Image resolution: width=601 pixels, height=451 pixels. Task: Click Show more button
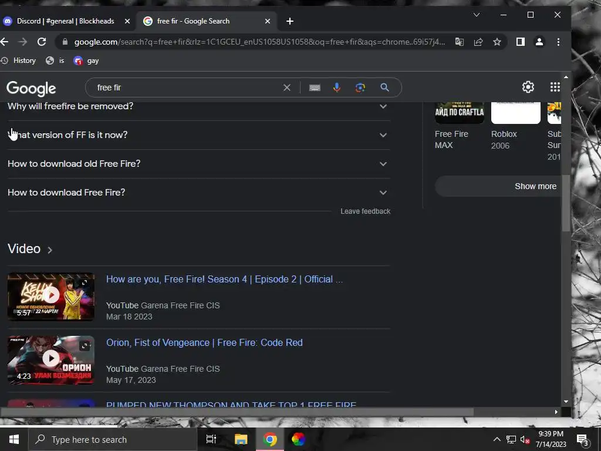point(498,186)
